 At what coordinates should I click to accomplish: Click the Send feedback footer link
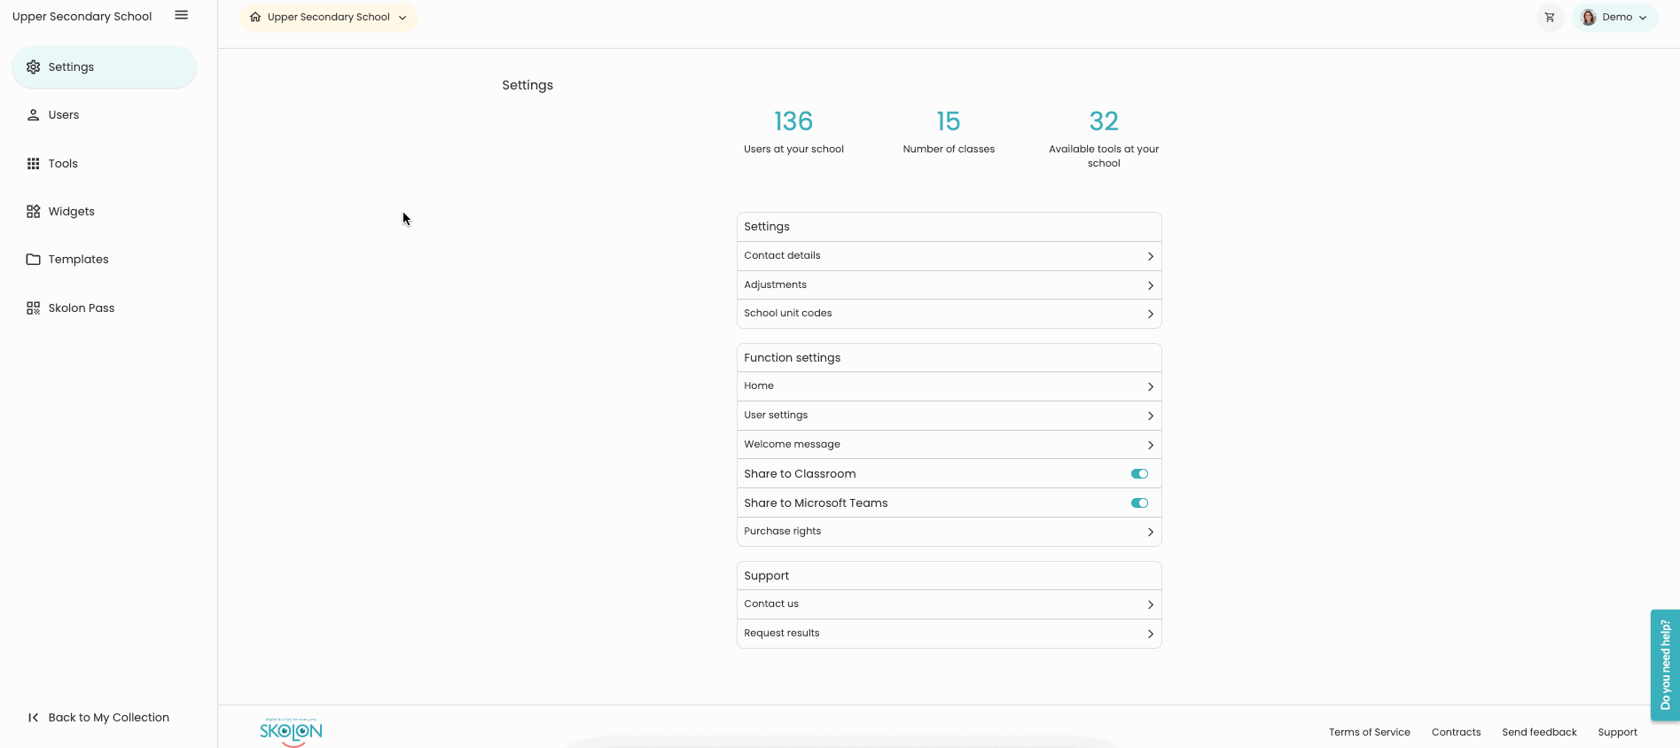[x=1539, y=732]
